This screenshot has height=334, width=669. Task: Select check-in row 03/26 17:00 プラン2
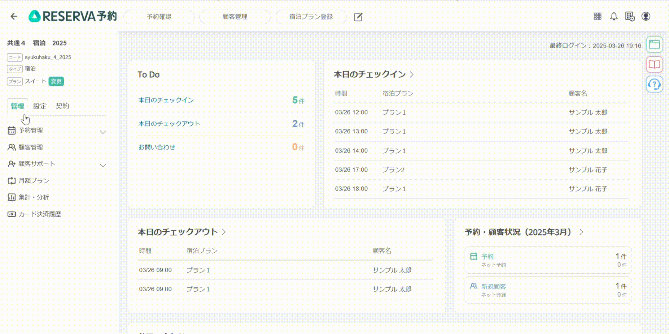click(x=481, y=170)
